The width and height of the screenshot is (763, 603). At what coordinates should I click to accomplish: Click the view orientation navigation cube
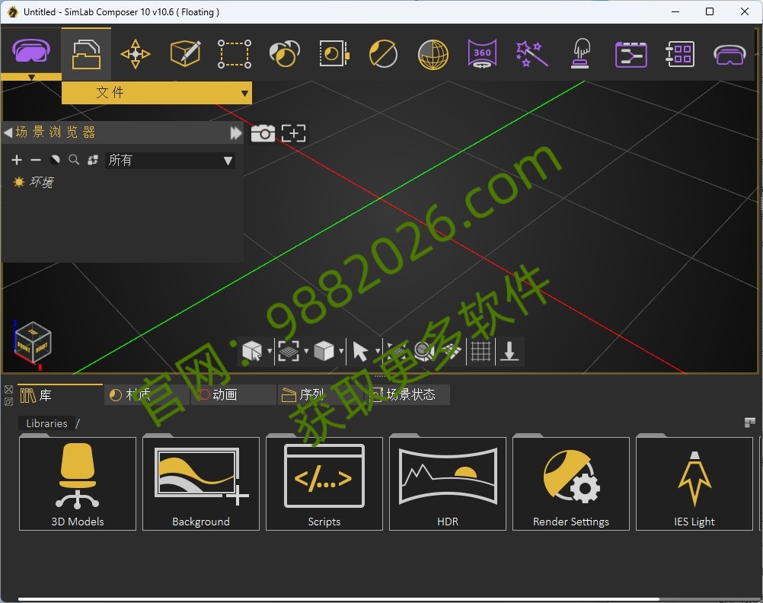pos(33,343)
